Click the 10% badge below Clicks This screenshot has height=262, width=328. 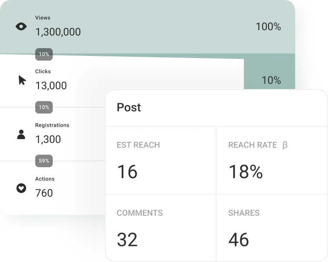click(44, 107)
